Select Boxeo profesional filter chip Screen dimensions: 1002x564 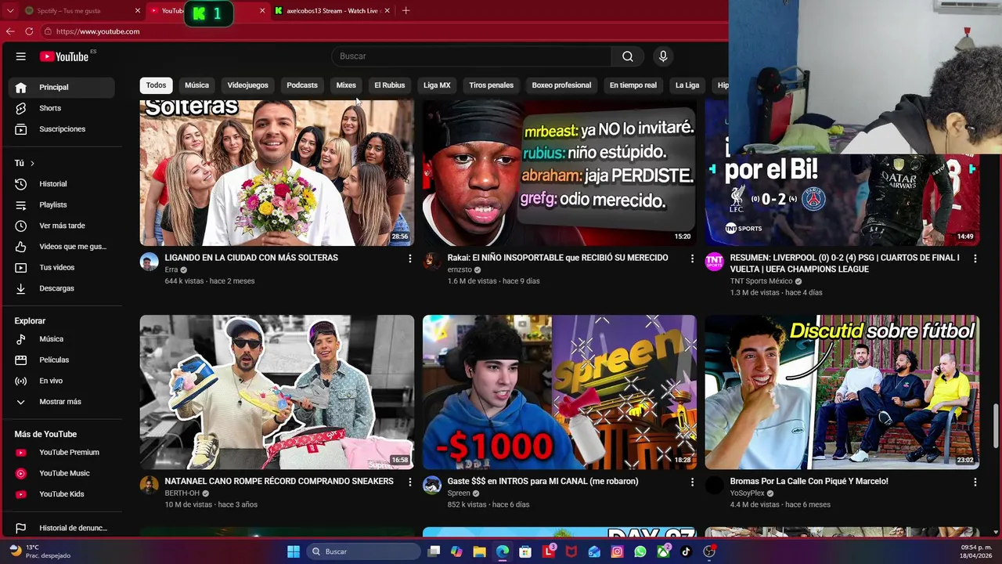click(x=561, y=85)
